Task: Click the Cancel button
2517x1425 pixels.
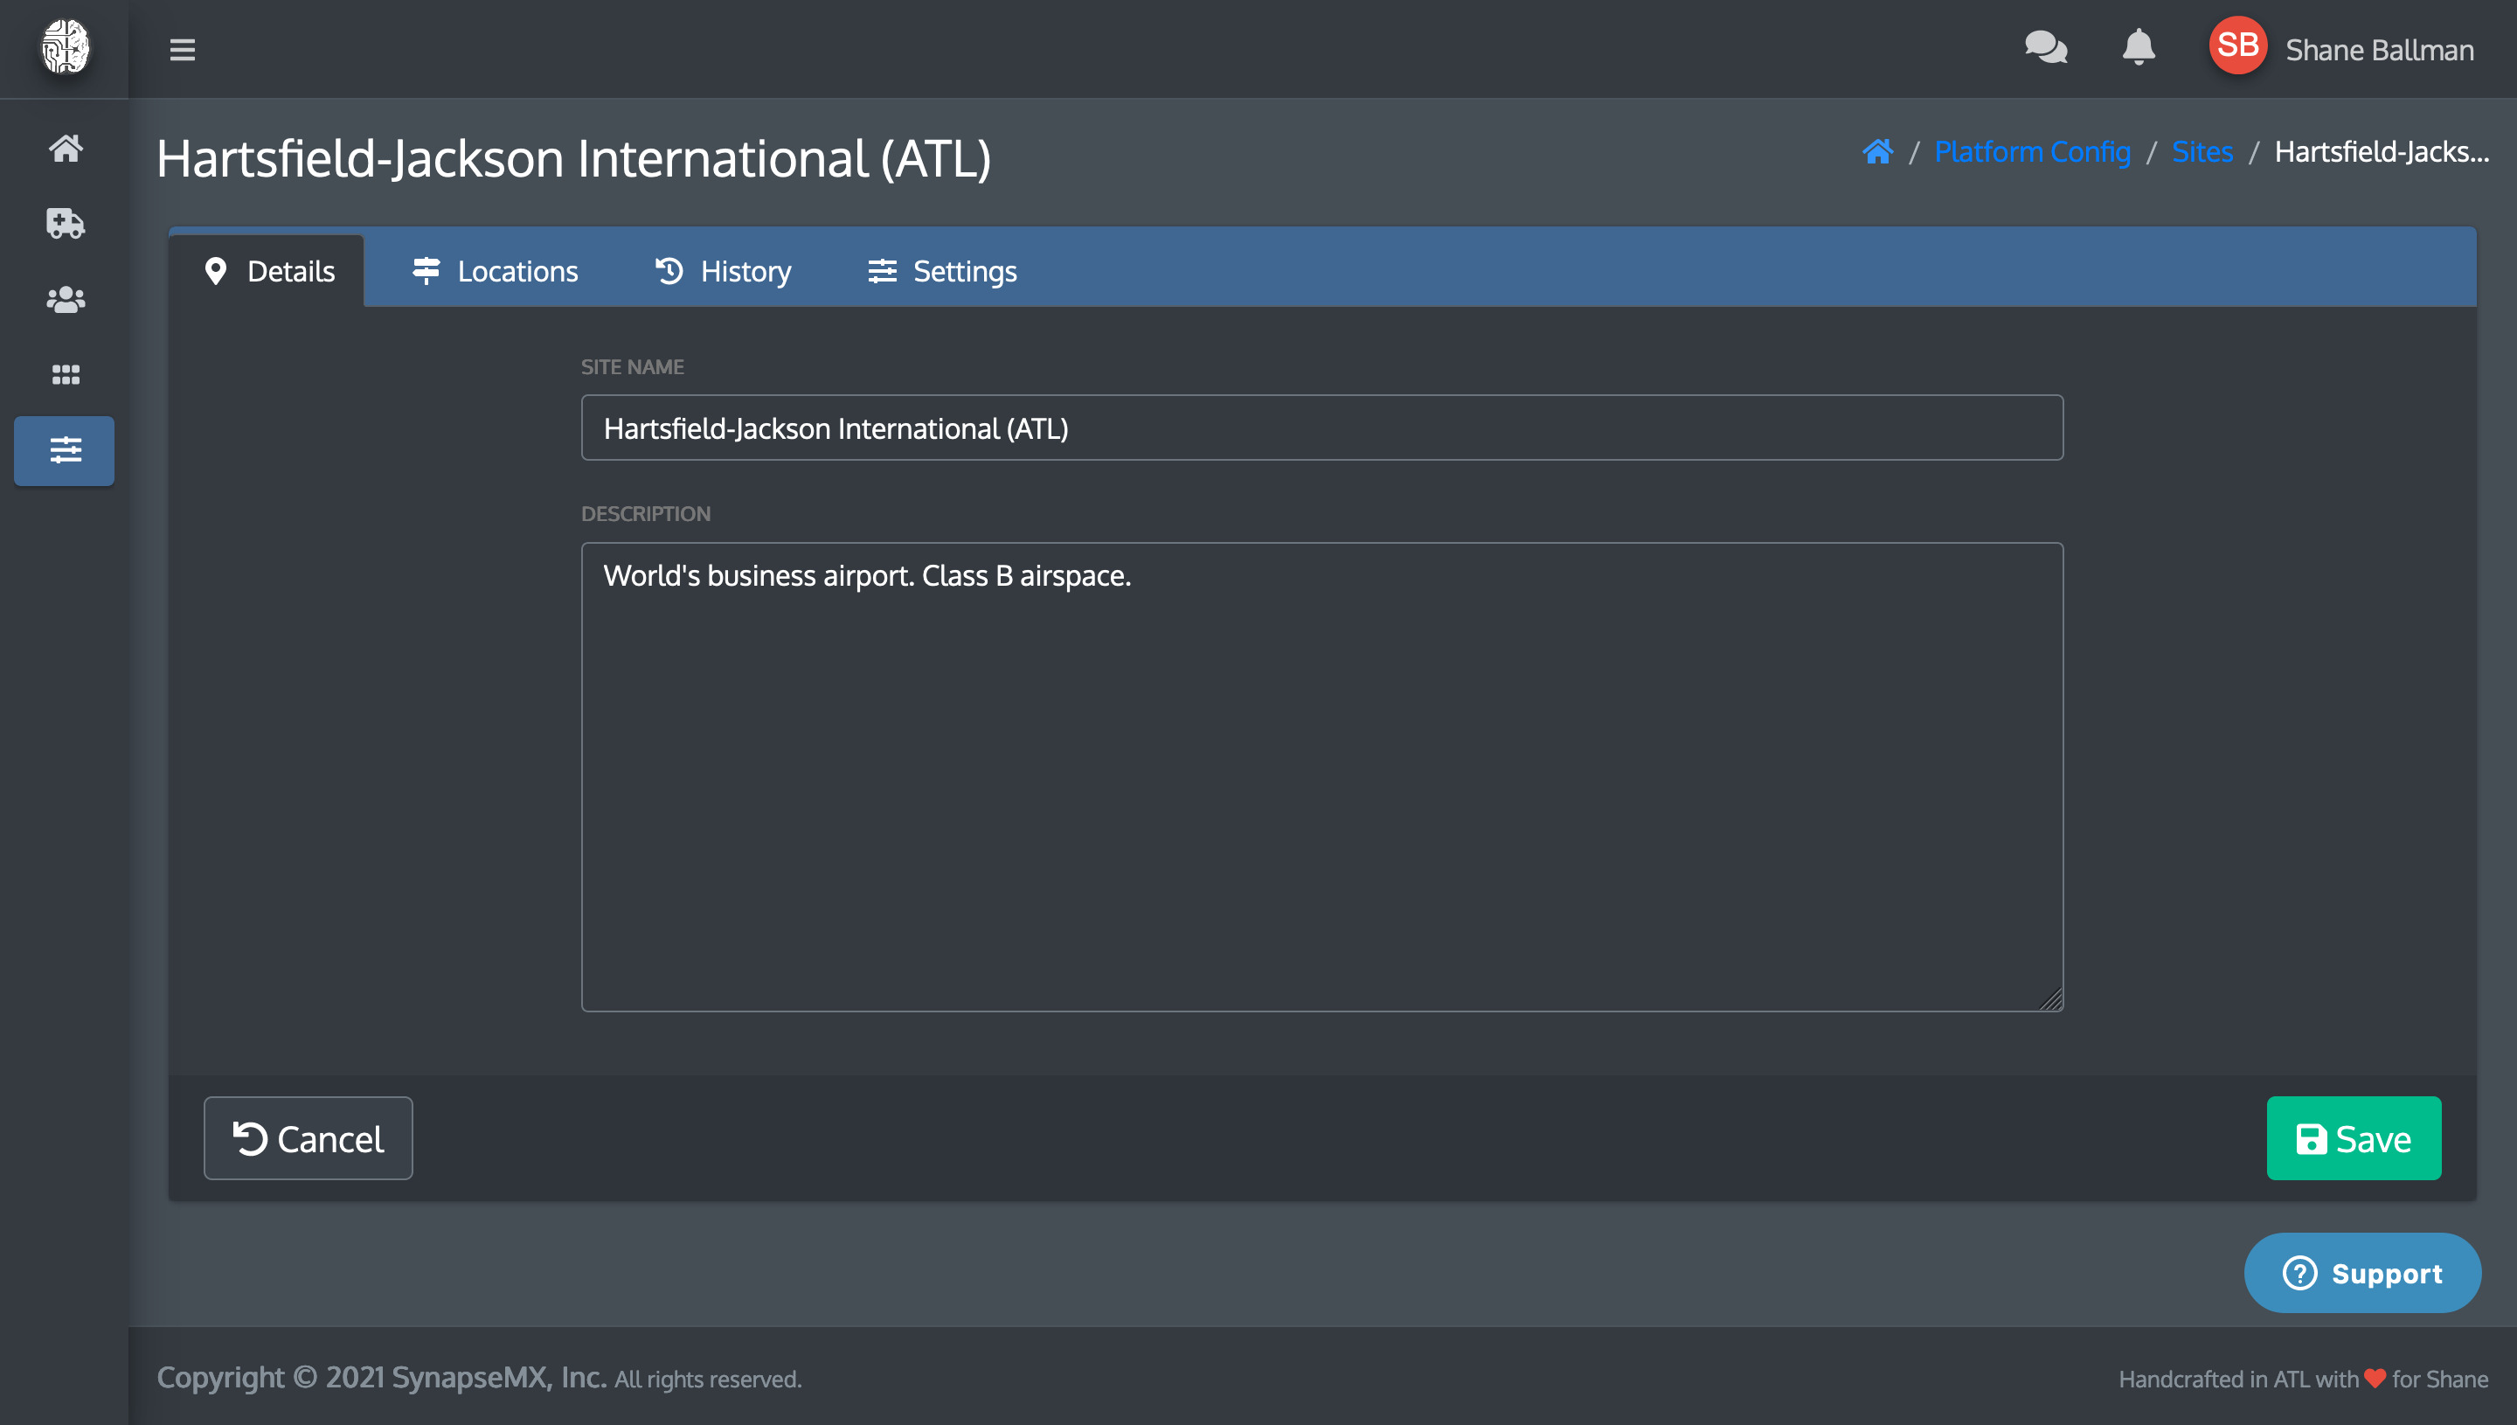Action: point(309,1138)
